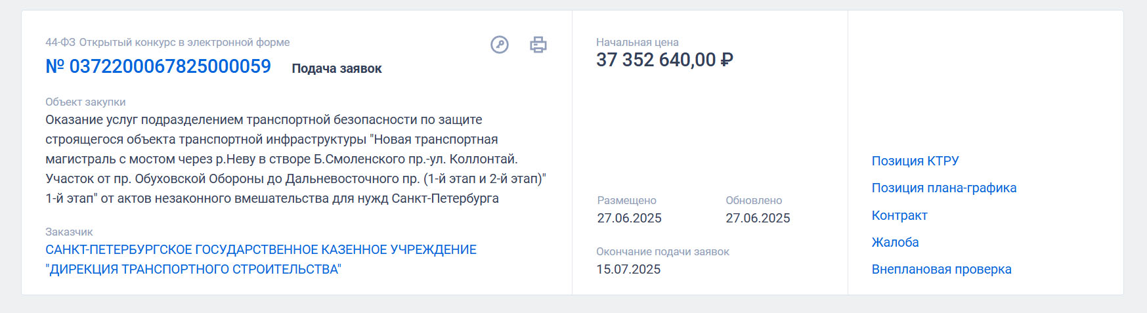1147x313 pixels.
Task: Go to Позиция КТРУ
Action: [915, 161]
